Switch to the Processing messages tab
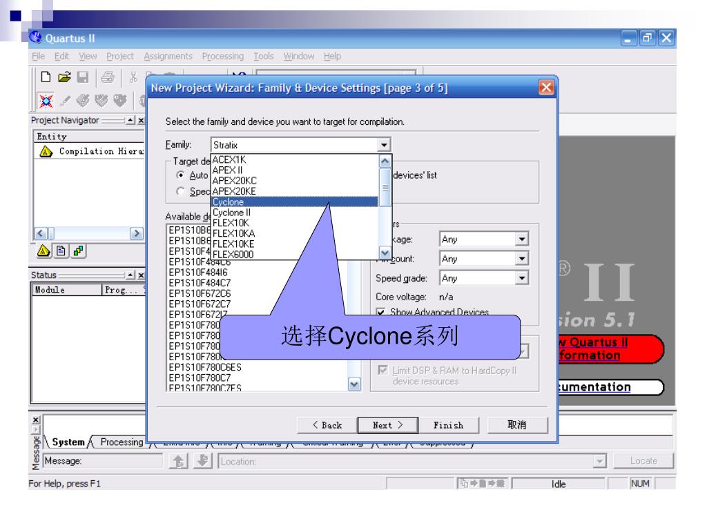Viewport: 707px width, 530px height. click(122, 442)
